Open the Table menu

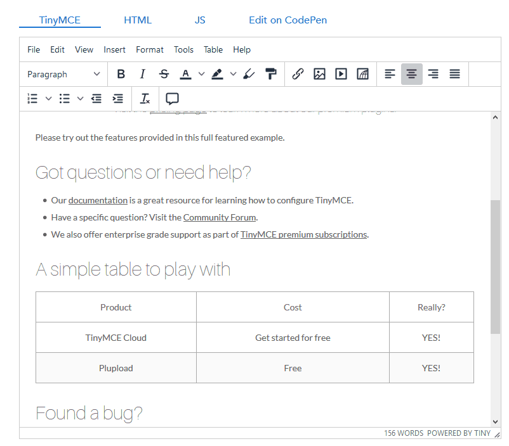(213, 49)
